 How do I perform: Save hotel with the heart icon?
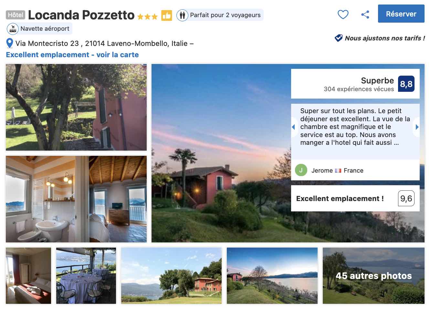(x=343, y=15)
